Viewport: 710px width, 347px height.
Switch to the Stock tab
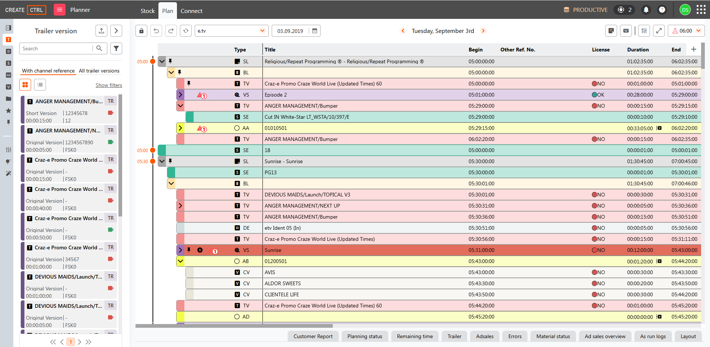pos(148,11)
